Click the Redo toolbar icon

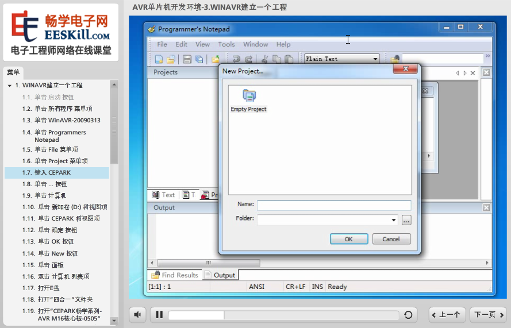coord(249,59)
